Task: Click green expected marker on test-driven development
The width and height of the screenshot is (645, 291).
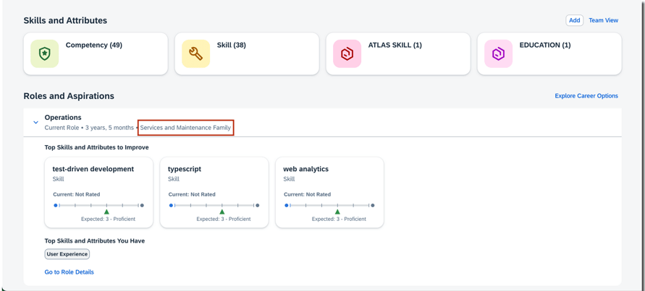Action: (x=106, y=212)
